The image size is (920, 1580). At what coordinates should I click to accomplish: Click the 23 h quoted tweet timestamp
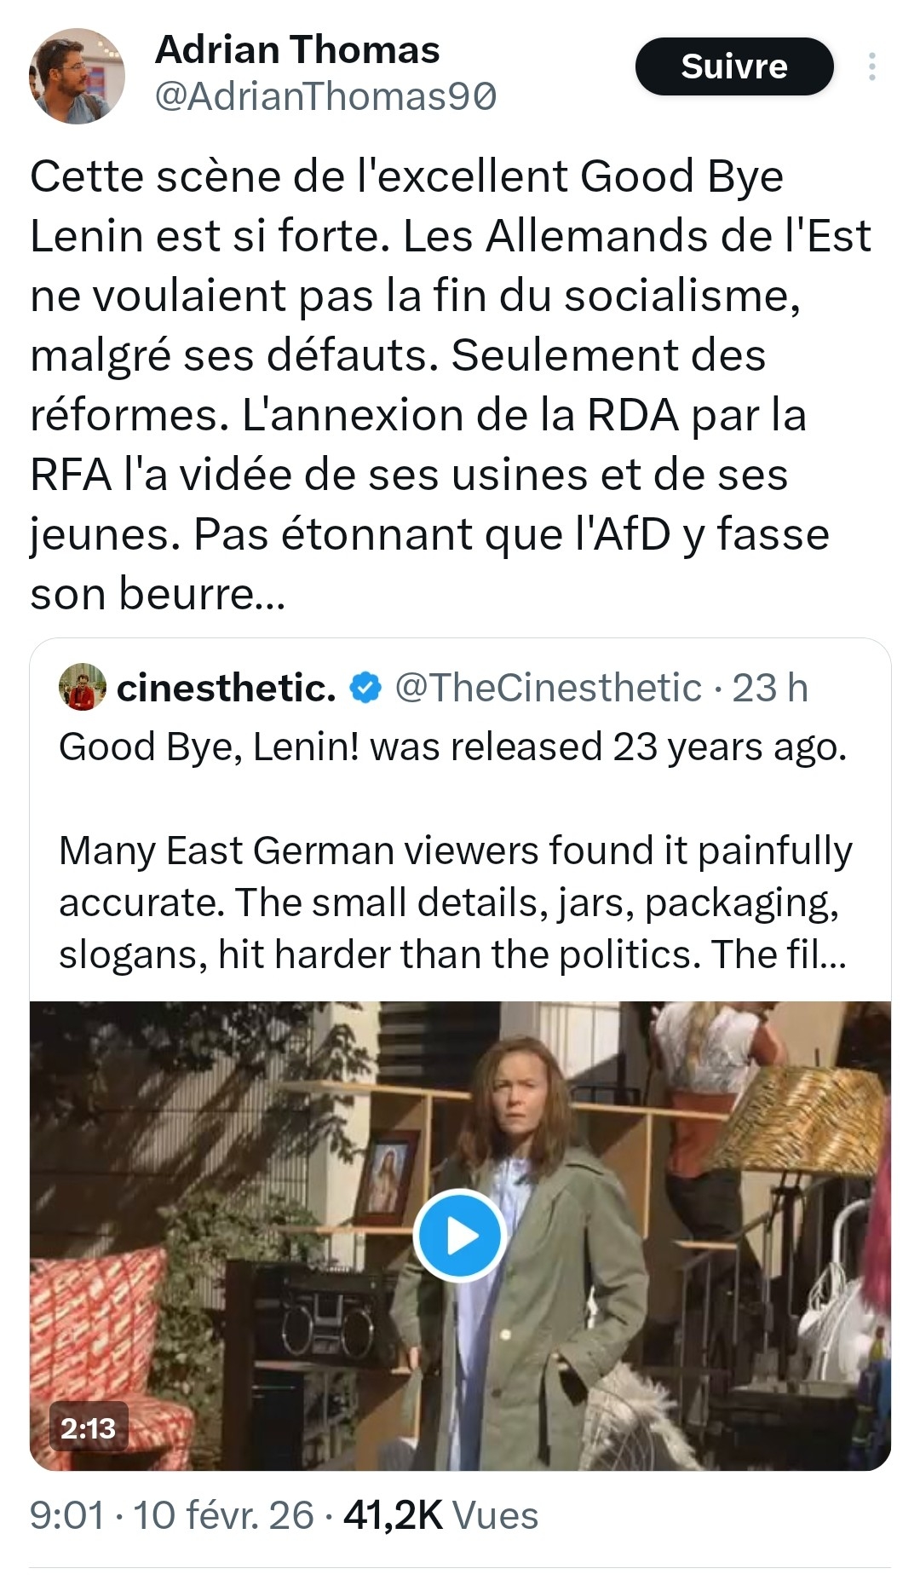tap(770, 688)
